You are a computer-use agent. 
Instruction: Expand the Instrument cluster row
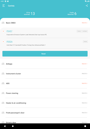45,74
